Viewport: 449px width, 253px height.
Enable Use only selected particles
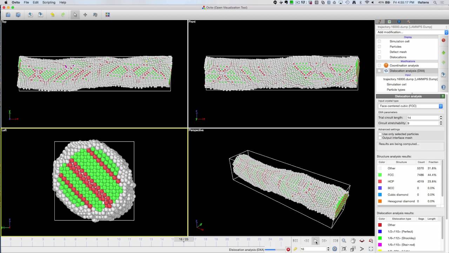[x=380, y=134]
